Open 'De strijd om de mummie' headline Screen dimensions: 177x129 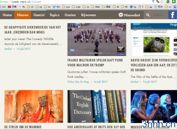coord(23,127)
